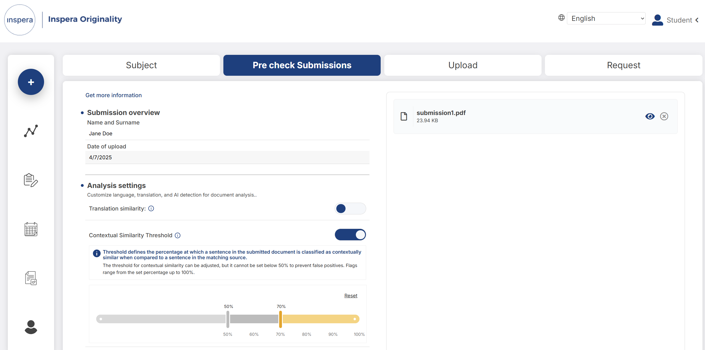Open the calendar sidebar icon
This screenshot has width=705, height=350.
[x=31, y=229]
